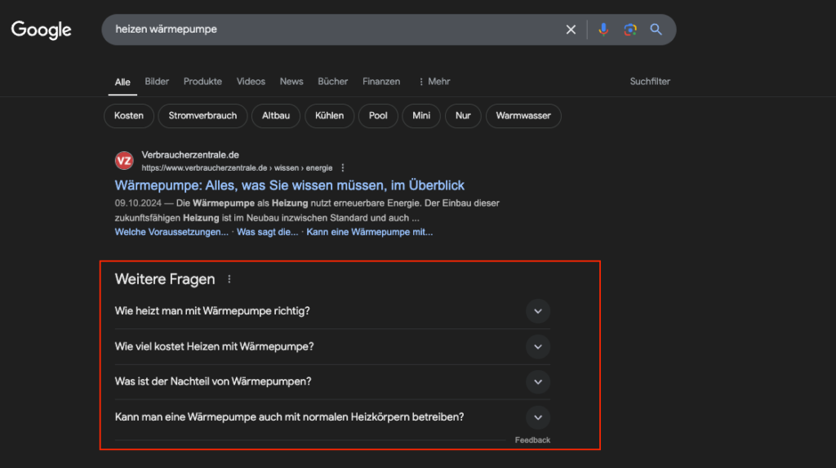
Task: Clear the search box with X icon
Action: 571,29
